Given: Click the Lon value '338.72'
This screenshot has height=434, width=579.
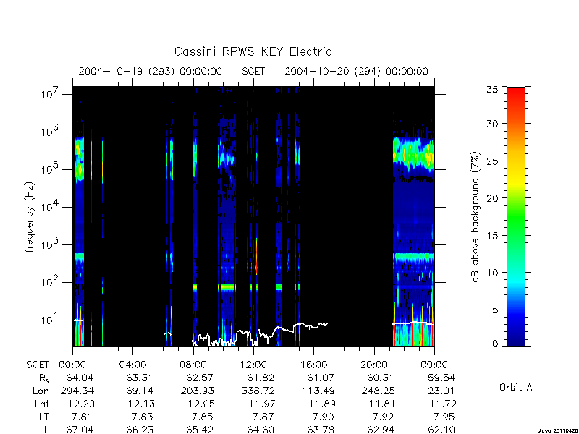Looking at the screenshot, I should [258, 391].
